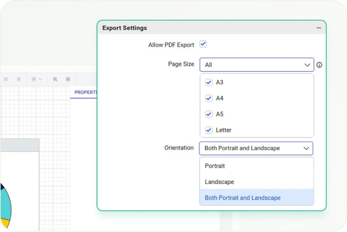This screenshot has width=347, height=232.
Task: Select Portrait from the orientation list
Action: tap(215, 166)
